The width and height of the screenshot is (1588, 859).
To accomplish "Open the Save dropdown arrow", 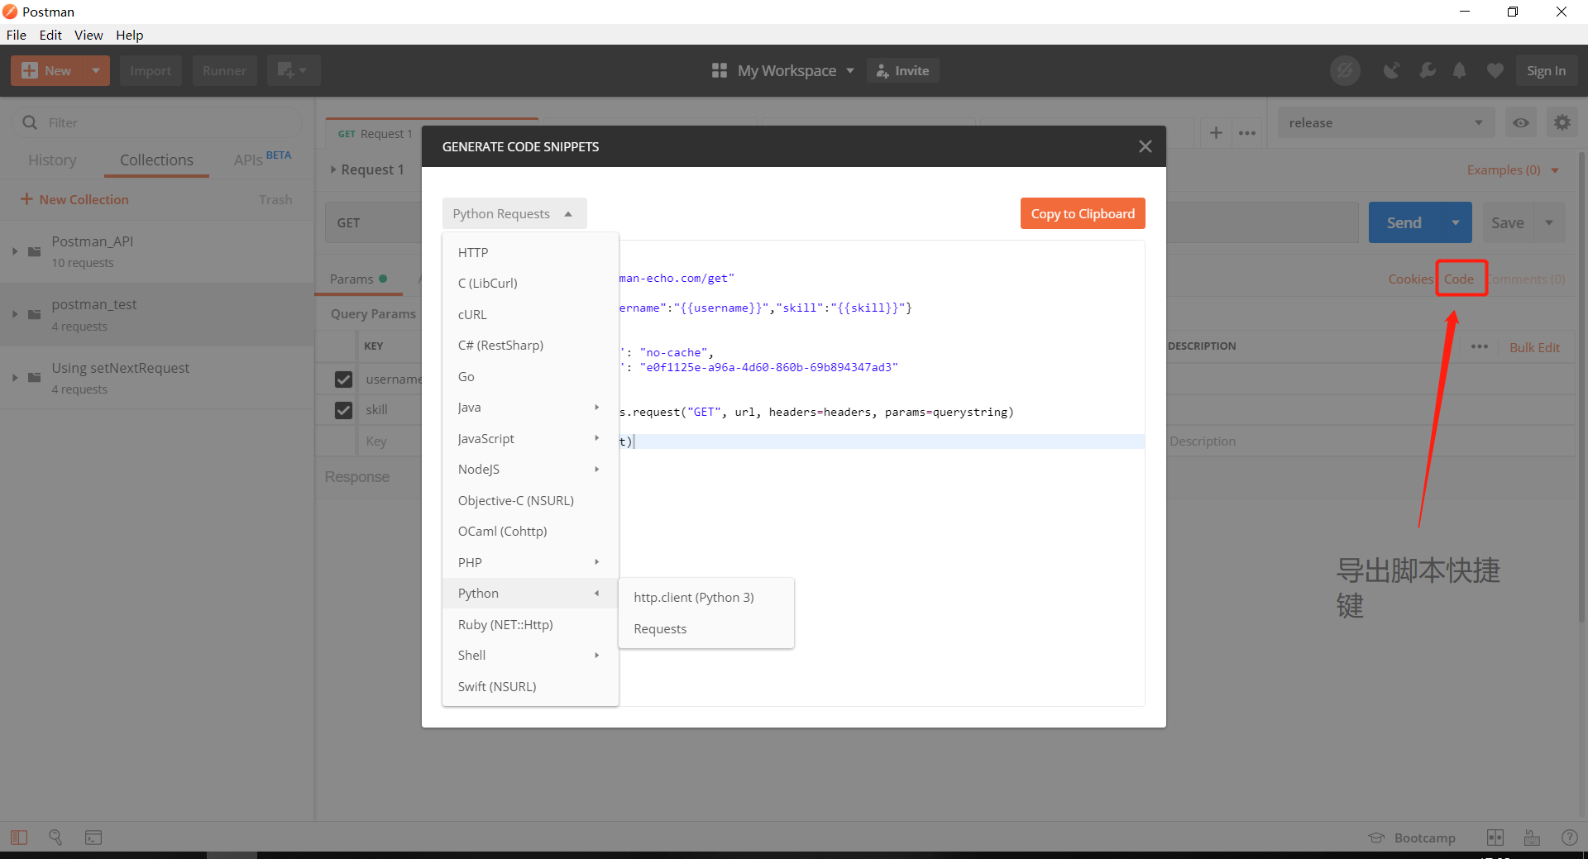I will (1549, 222).
